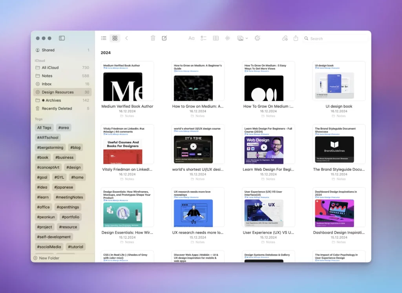
Task: Click the checklist icon
Action: [203, 38]
